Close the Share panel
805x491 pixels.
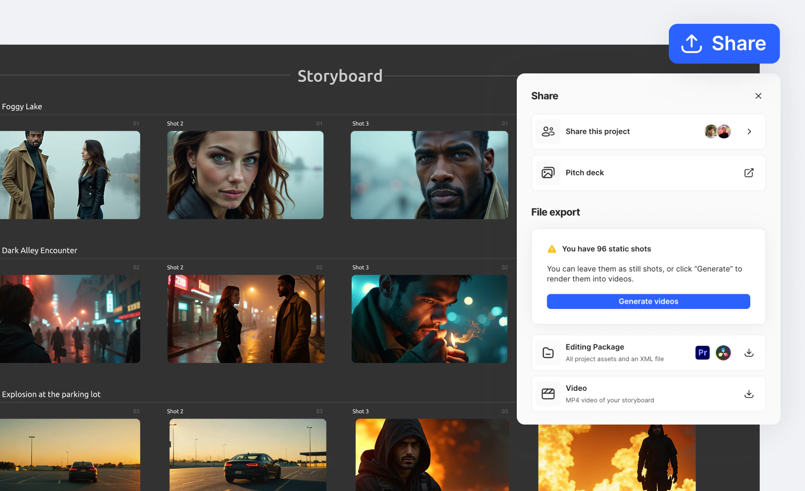[x=758, y=96]
